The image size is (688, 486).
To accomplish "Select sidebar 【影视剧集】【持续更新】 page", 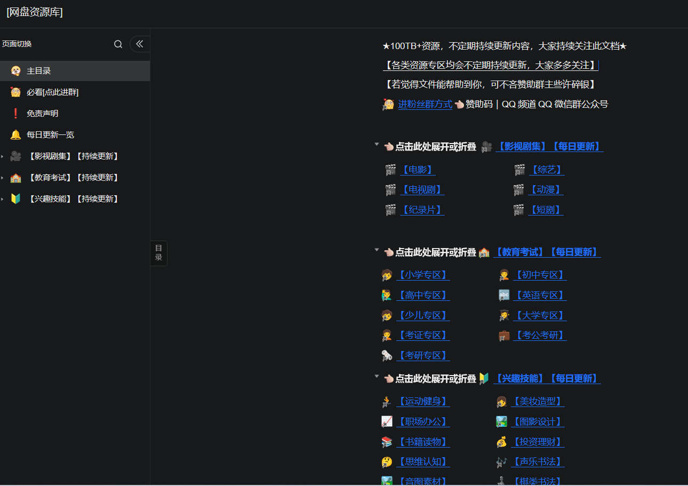I will pos(75,156).
